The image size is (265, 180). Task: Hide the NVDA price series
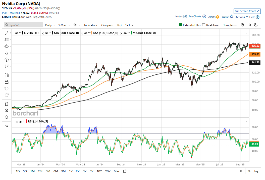point(17,33)
